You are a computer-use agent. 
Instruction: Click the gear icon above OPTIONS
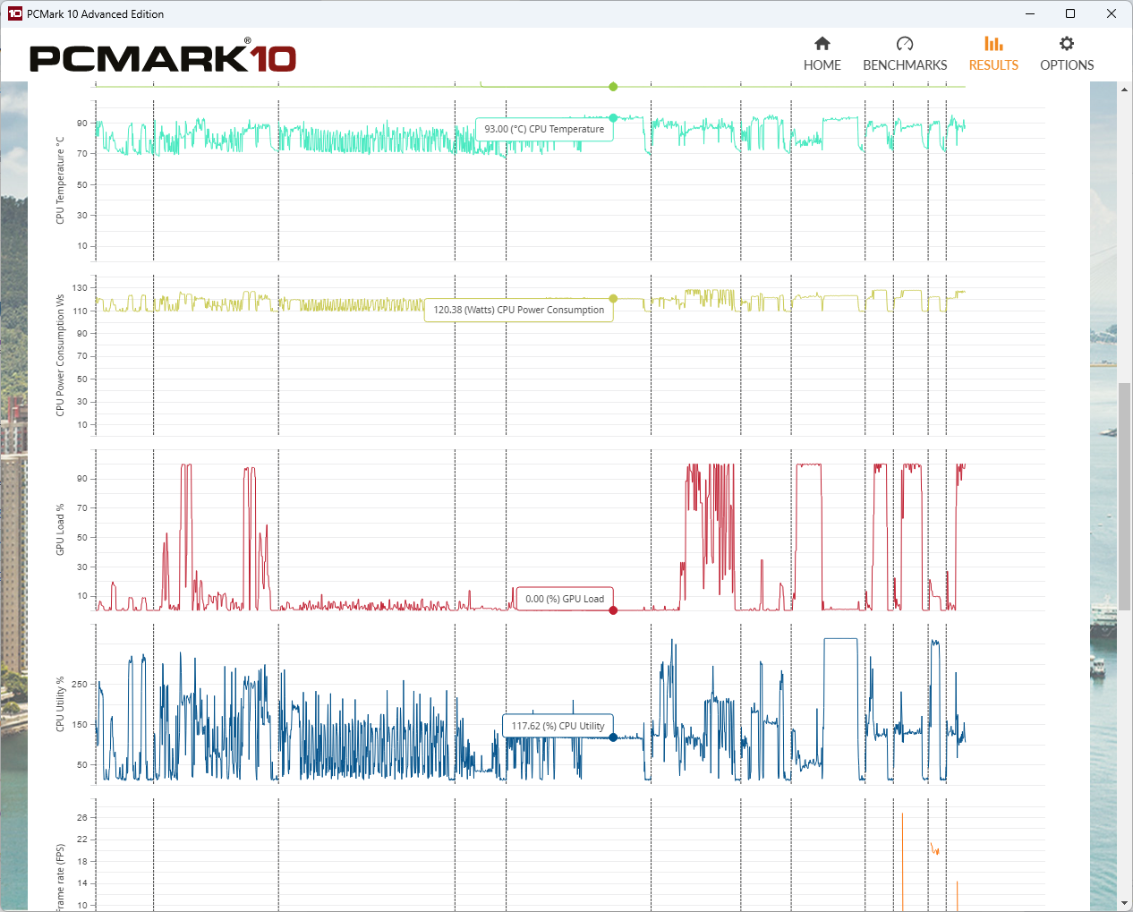(1066, 44)
